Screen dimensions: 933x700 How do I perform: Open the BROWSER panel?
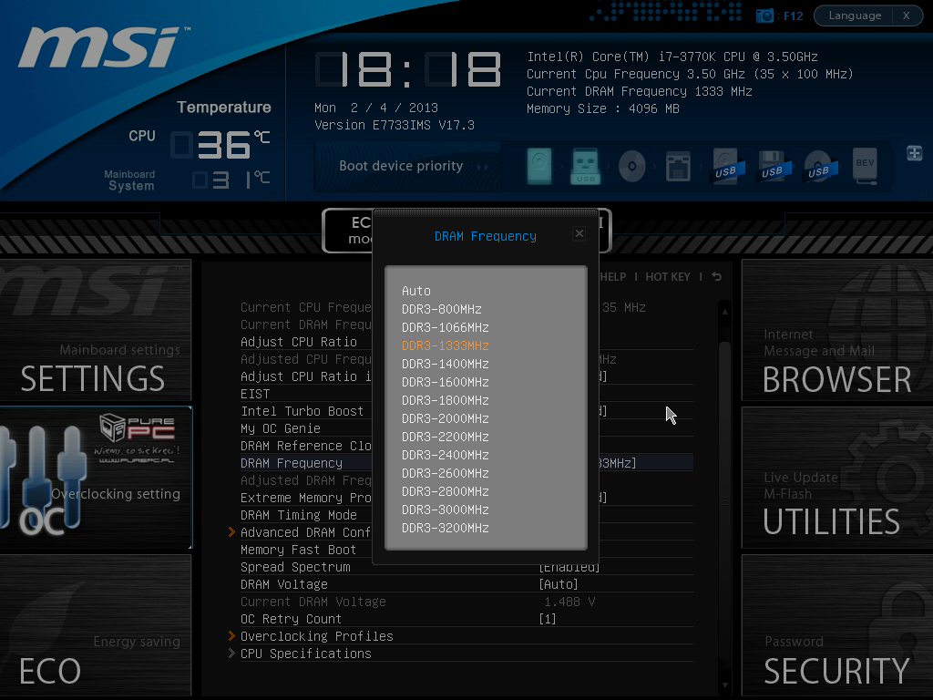click(x=837, y=330)
